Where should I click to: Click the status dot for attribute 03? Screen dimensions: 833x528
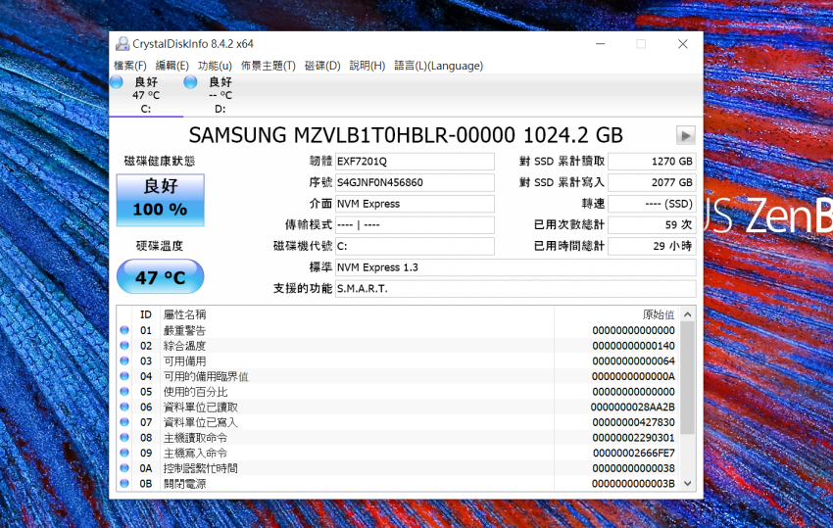124,361
